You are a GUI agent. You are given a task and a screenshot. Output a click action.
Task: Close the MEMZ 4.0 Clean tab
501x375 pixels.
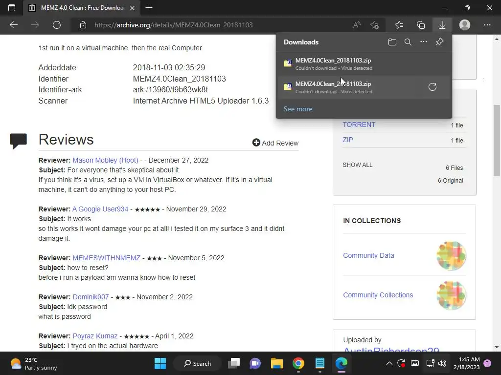click(132, 8)
